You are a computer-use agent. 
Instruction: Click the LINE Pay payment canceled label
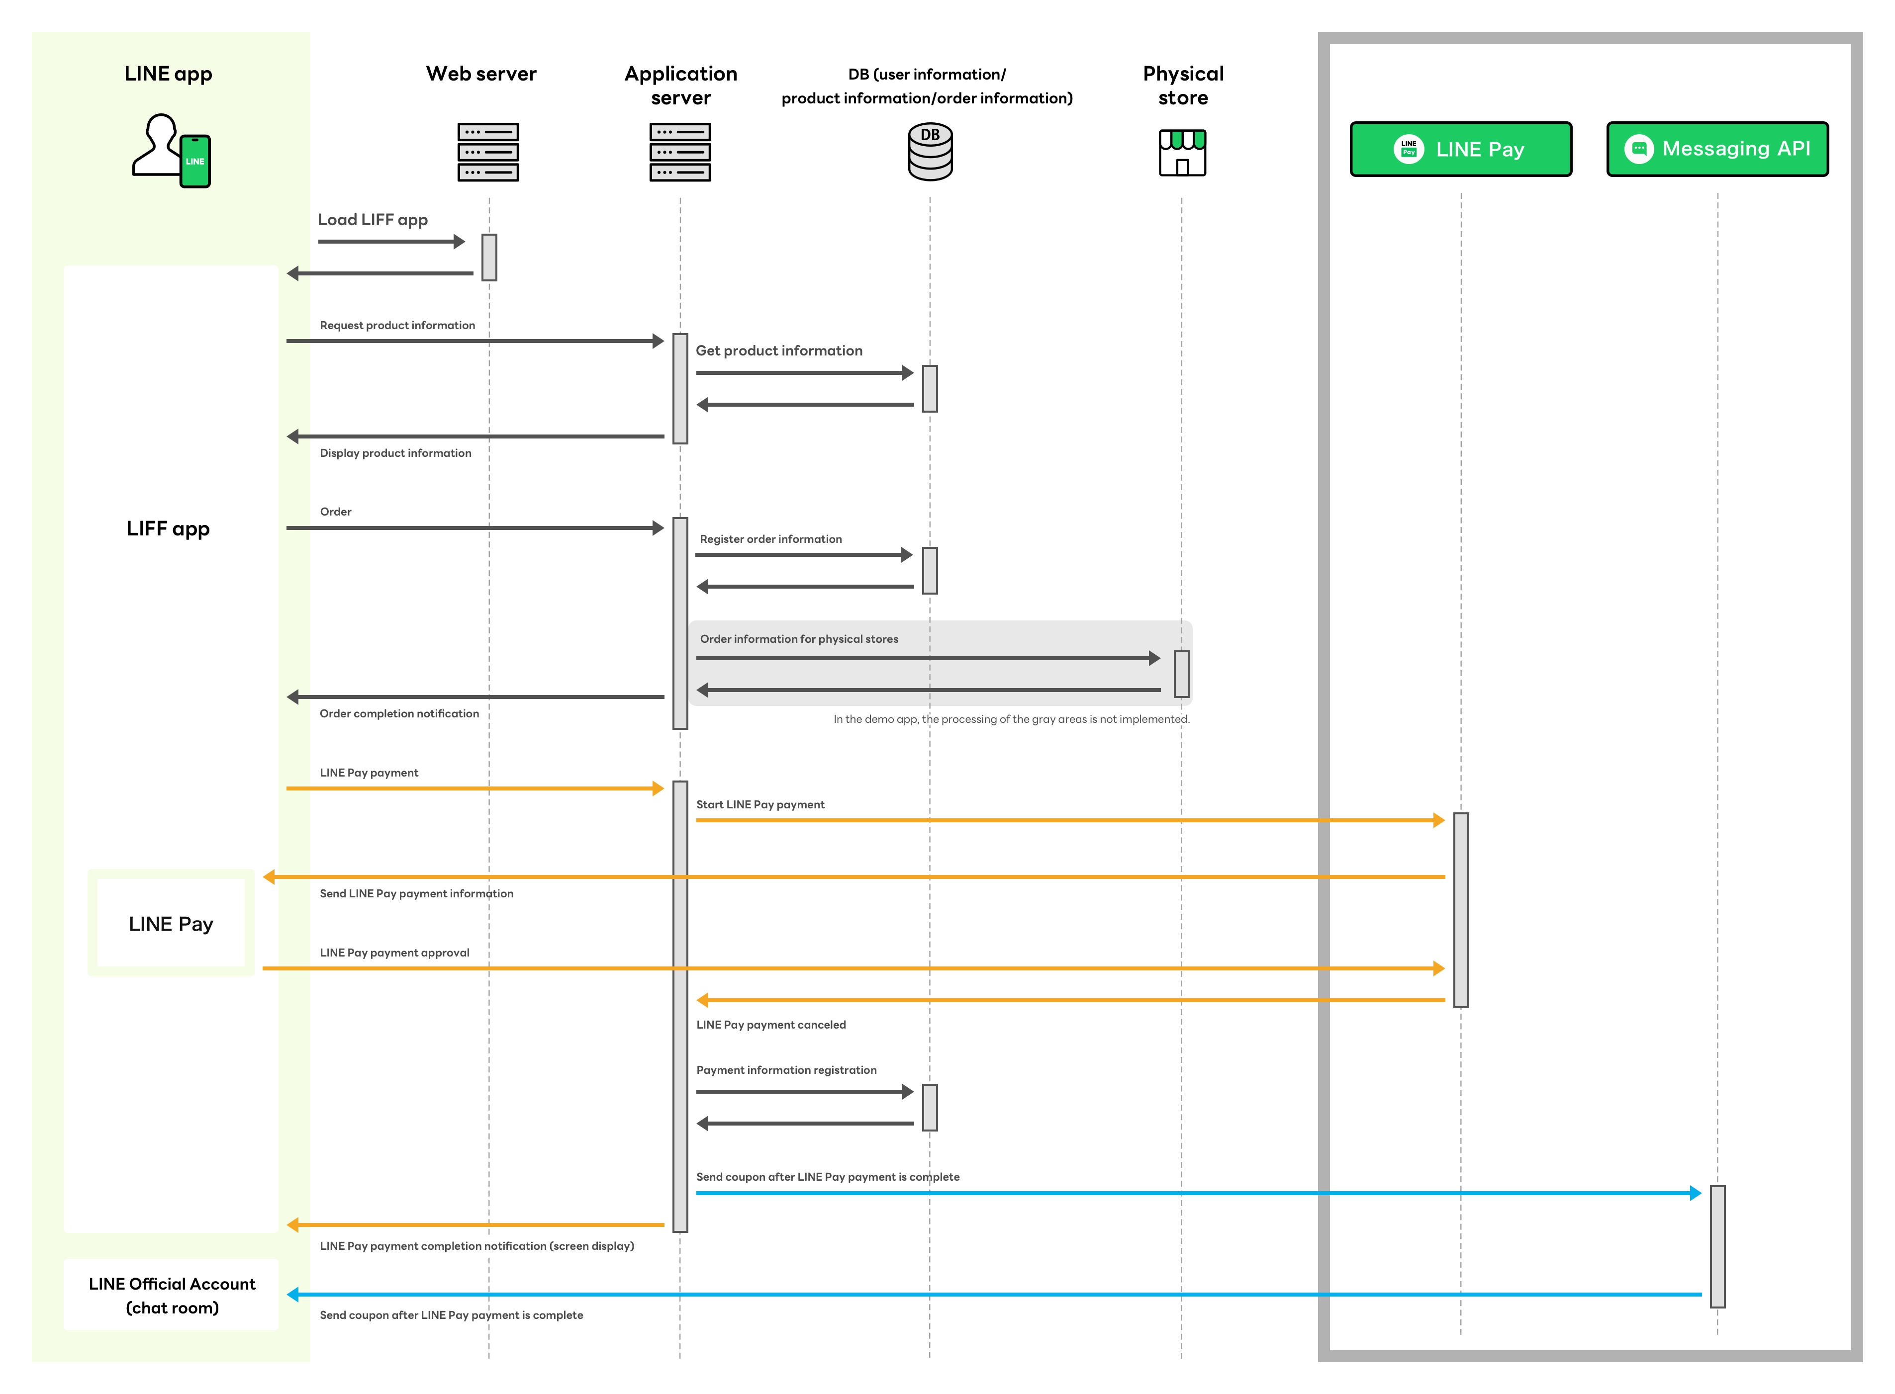click(x=770, y=1025)
